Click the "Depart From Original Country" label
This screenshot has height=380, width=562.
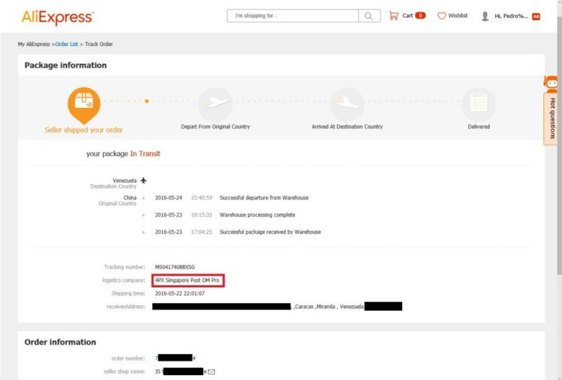(215, 126)
